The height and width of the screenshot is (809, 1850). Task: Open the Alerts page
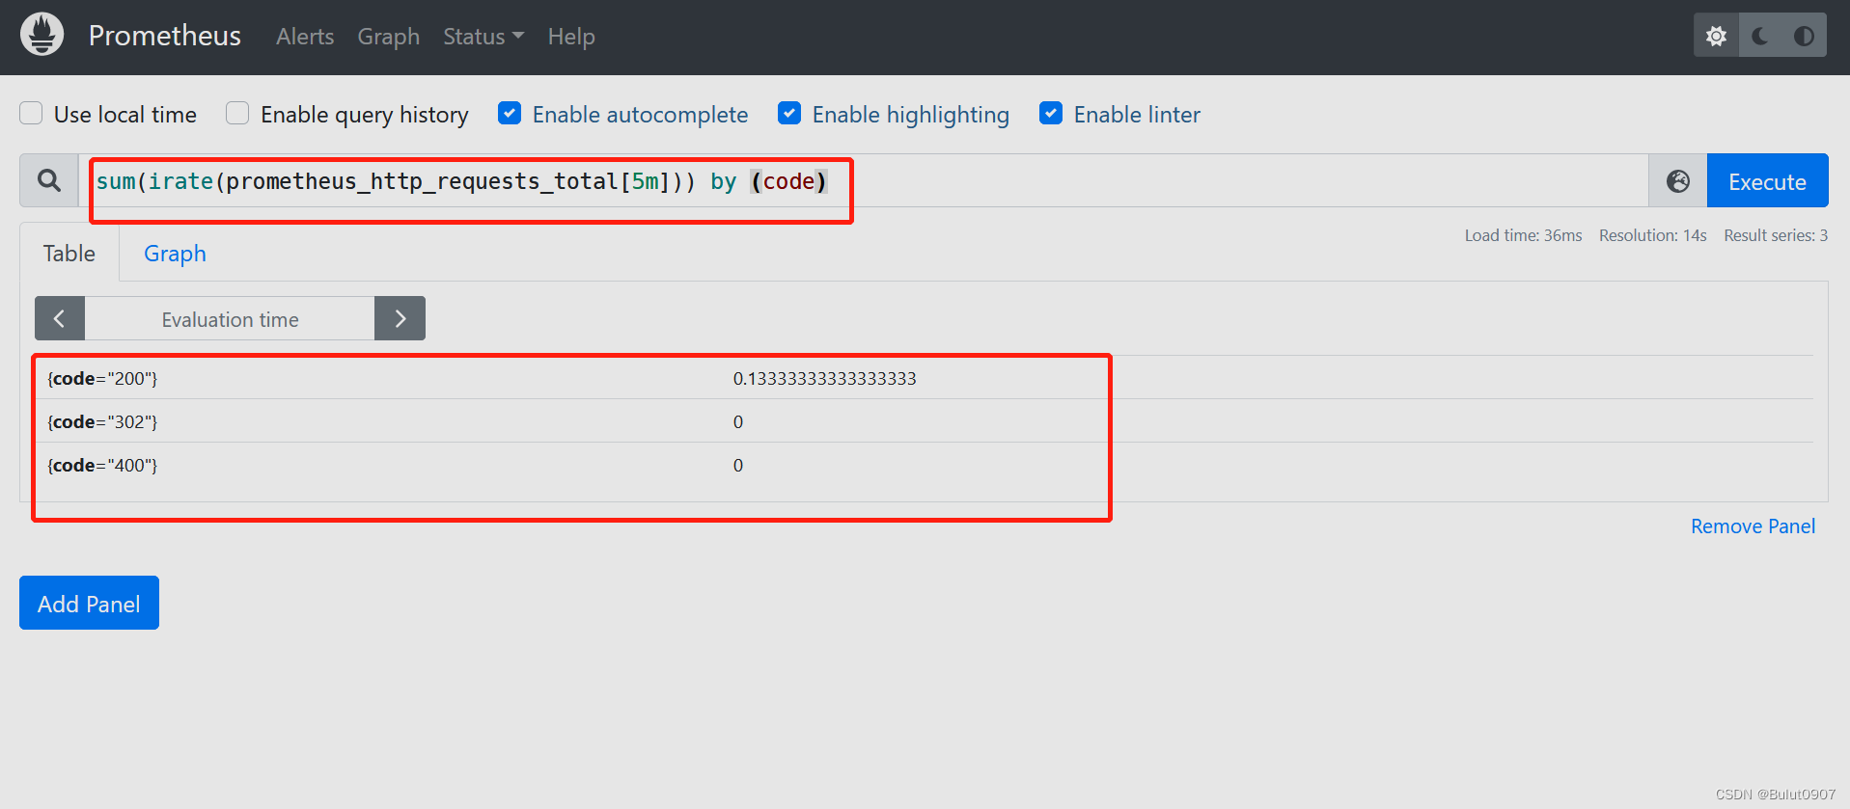tap(305, 37)
